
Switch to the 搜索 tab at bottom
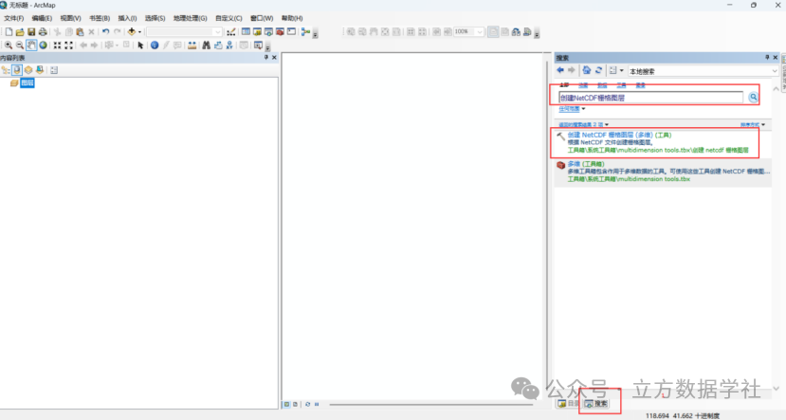pyautogui.click(x=596, y=404)
